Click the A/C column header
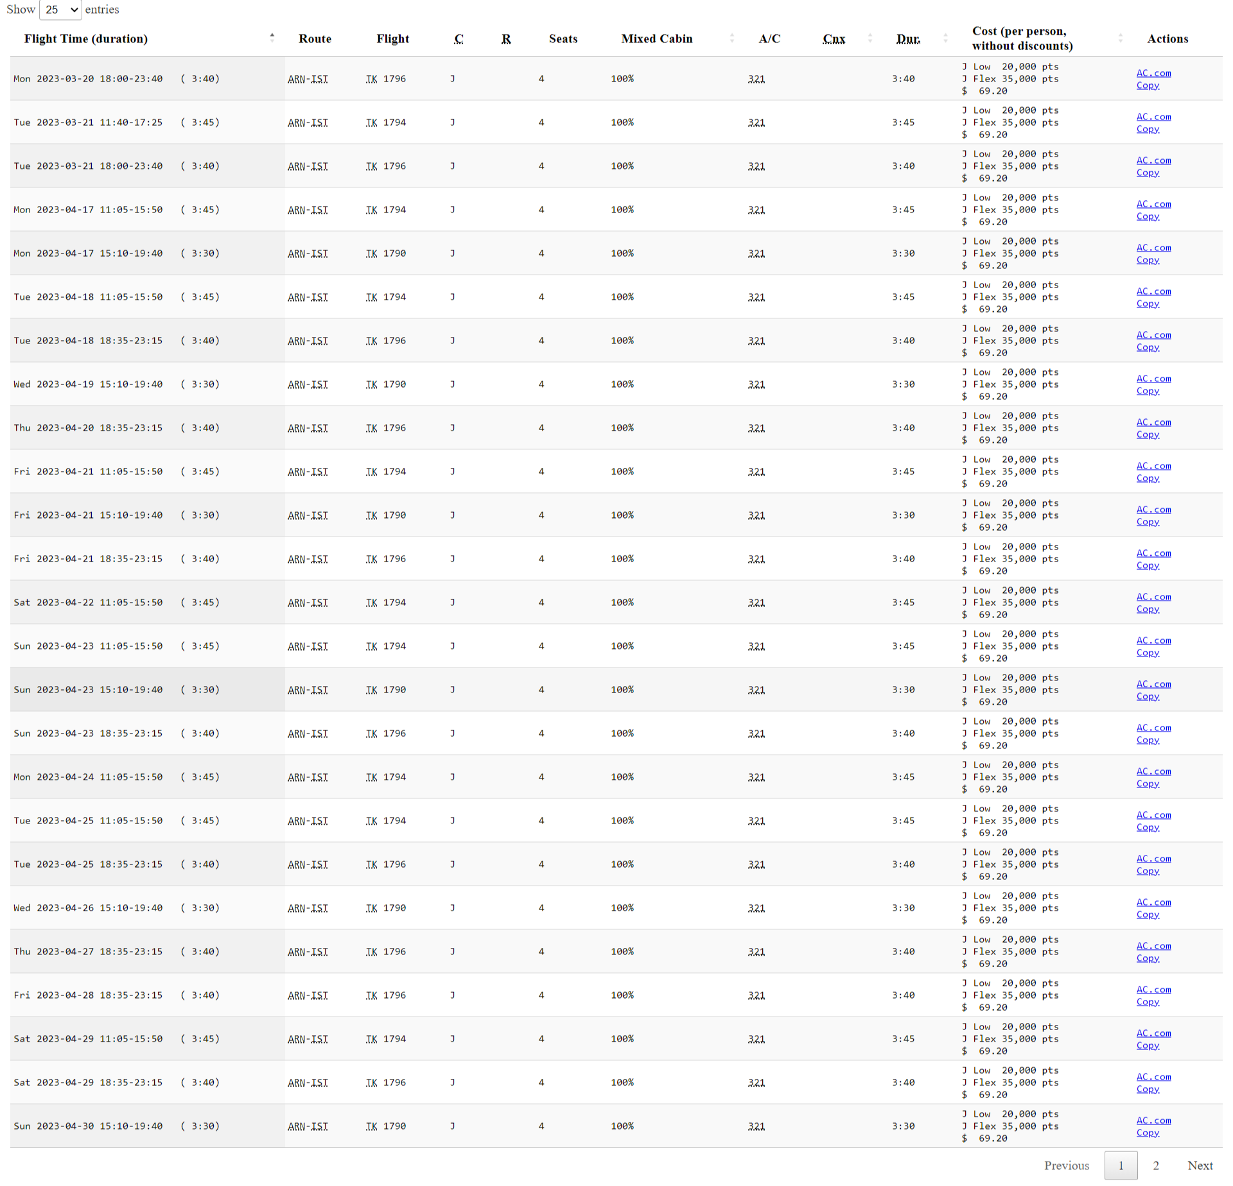This screenshot has height=1186, width=1233. [769, 39]
